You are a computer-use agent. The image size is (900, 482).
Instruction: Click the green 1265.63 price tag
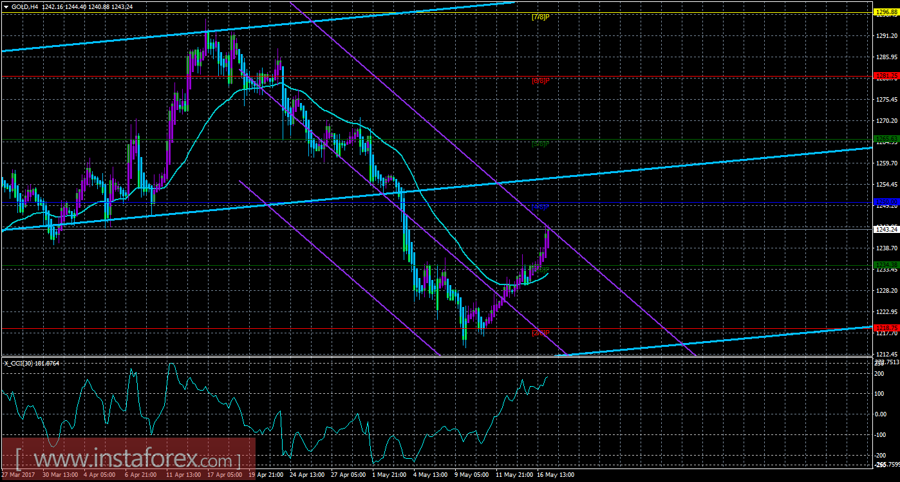pyautogui.click(x=886, y=138)
